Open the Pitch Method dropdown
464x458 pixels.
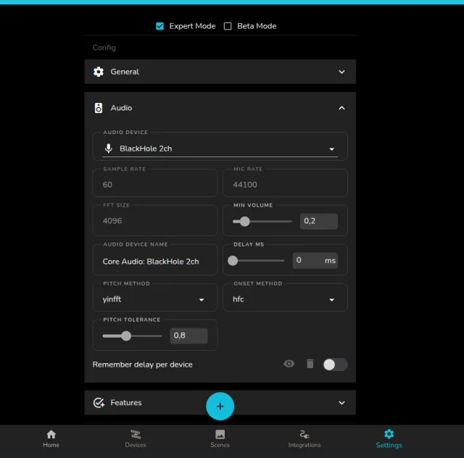(154, 299)
